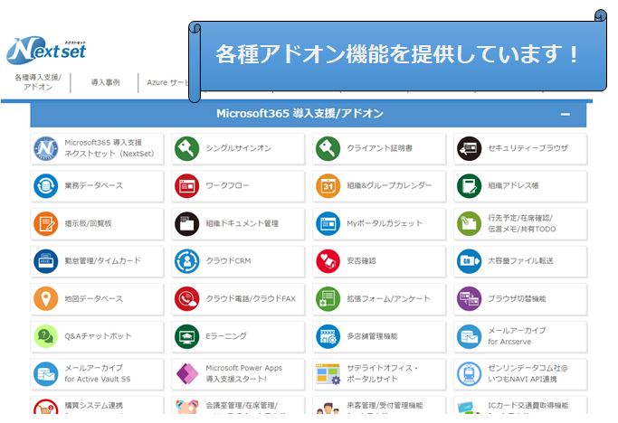This screenshot has height=423, width=618.
Task: Click the Microsoft Power Apps icon
Action: pos(186,374)
